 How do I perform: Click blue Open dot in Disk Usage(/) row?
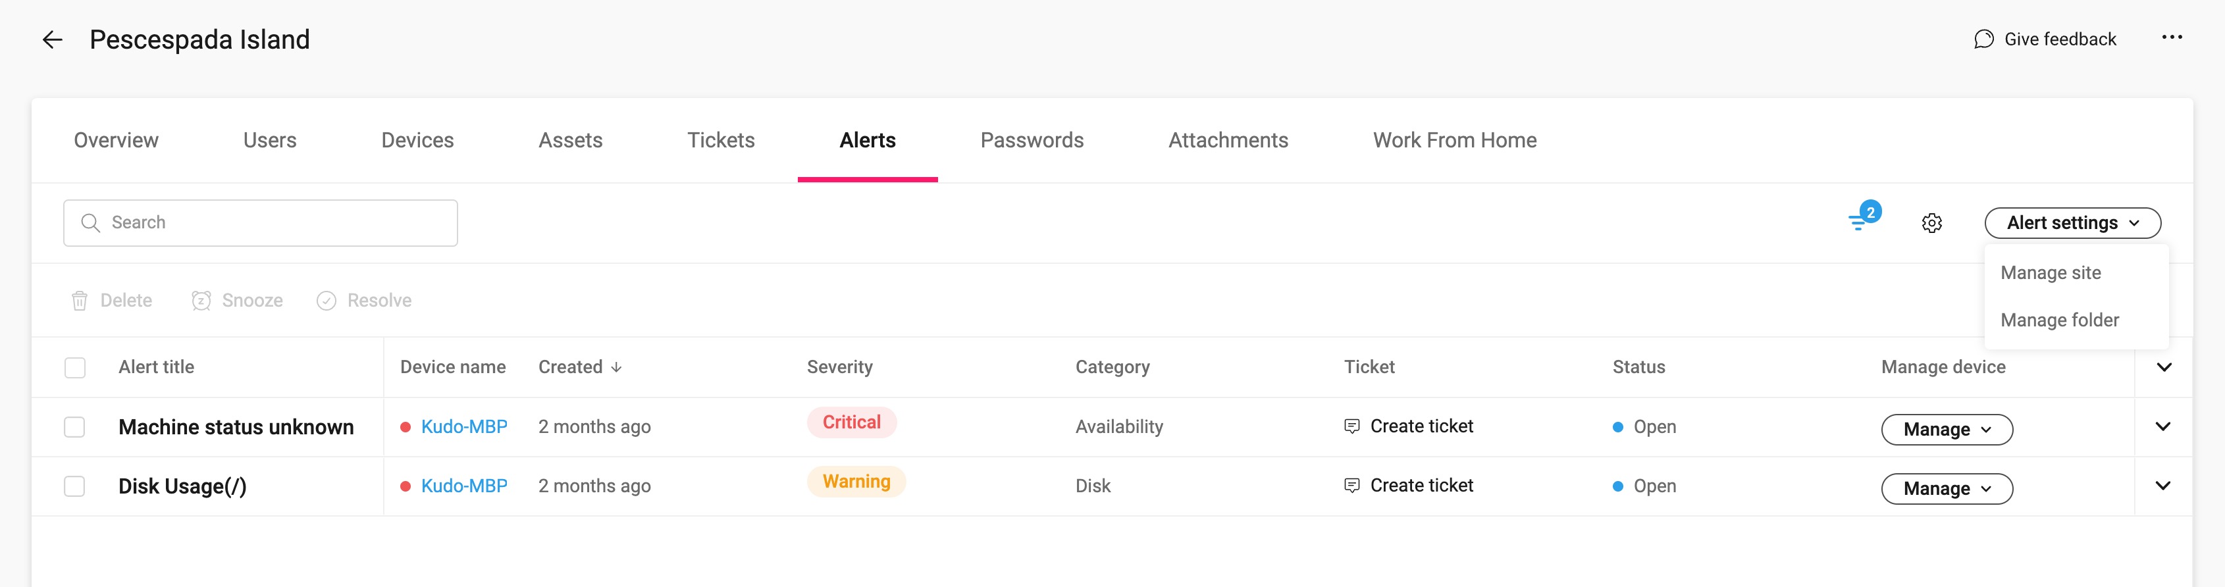coord(1618,487)
